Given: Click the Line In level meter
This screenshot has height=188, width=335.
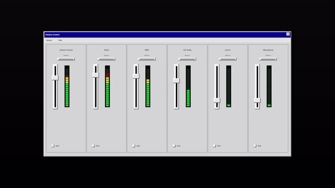Looking at the screenshot, I should (228, 86).
